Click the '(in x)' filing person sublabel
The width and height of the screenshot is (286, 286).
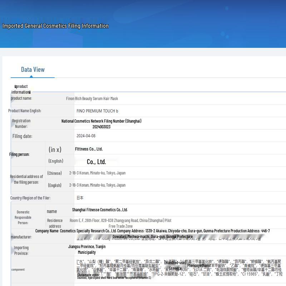[55, 149]
